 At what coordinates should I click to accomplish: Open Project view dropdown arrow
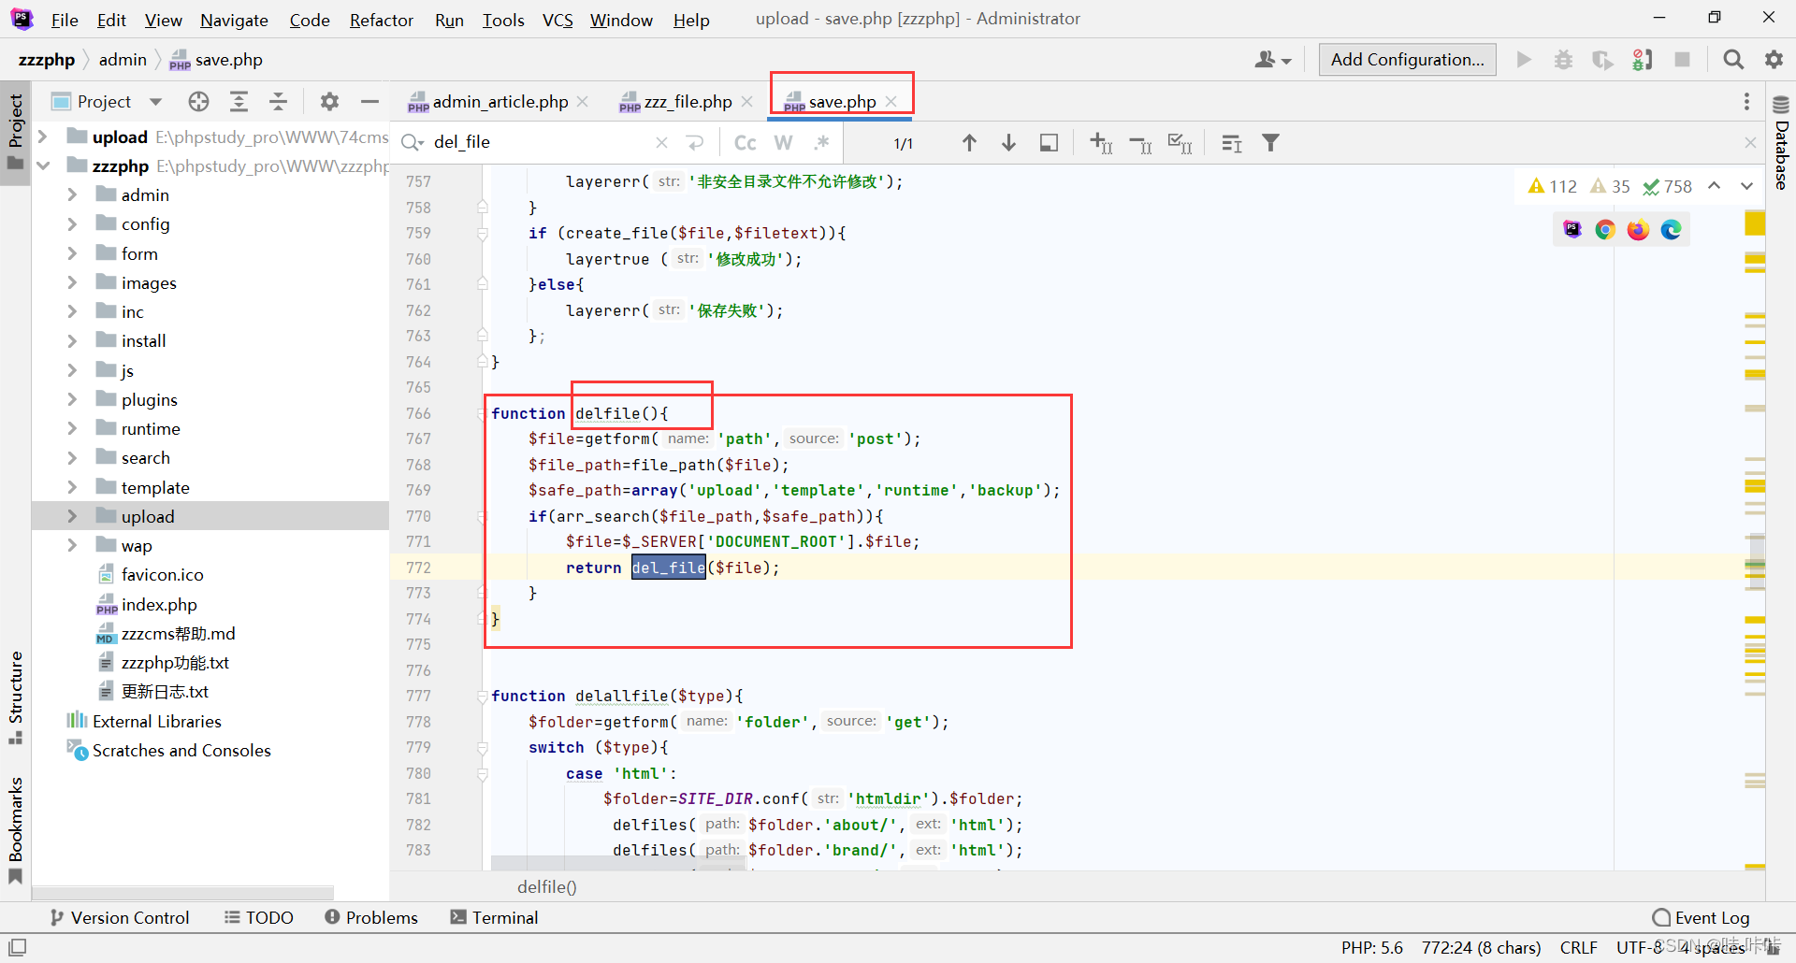point(155,101)
